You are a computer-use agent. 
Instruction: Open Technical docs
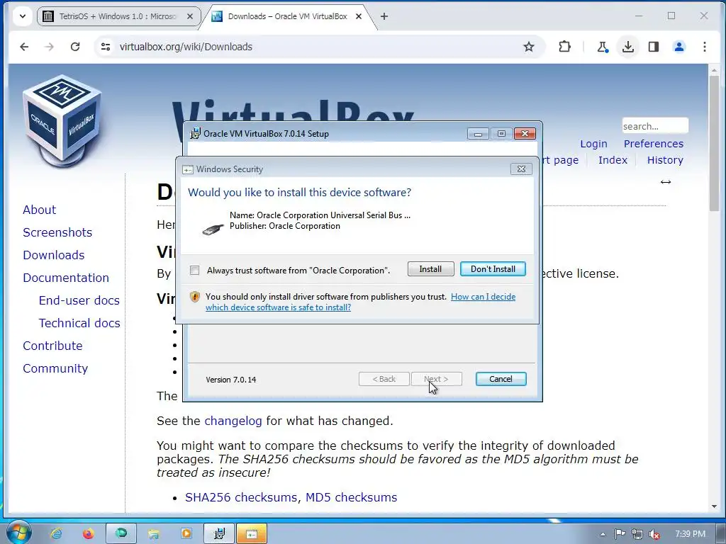79,323
